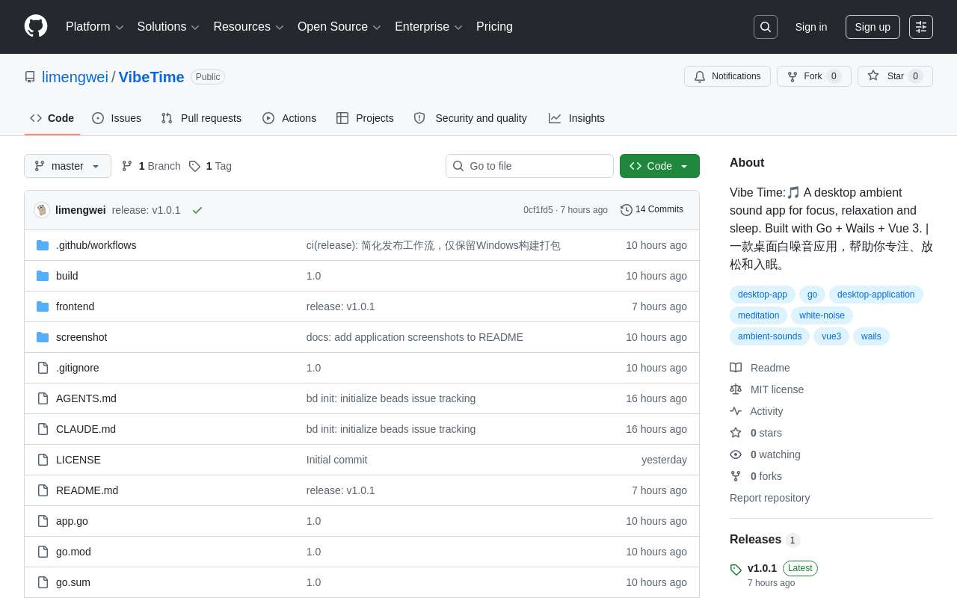Open the 14 Commits history
The image size is (957, 598).
tap(652, 210)
